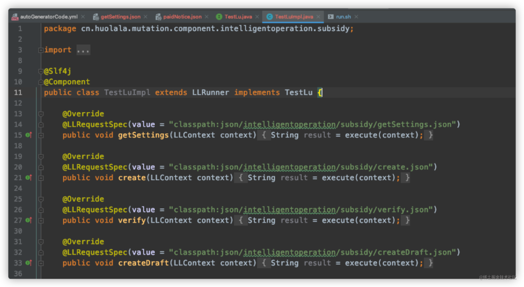Screen dimensions: 524x287
Task: Expand the folded import block on line 3
Action: (41, 50)
